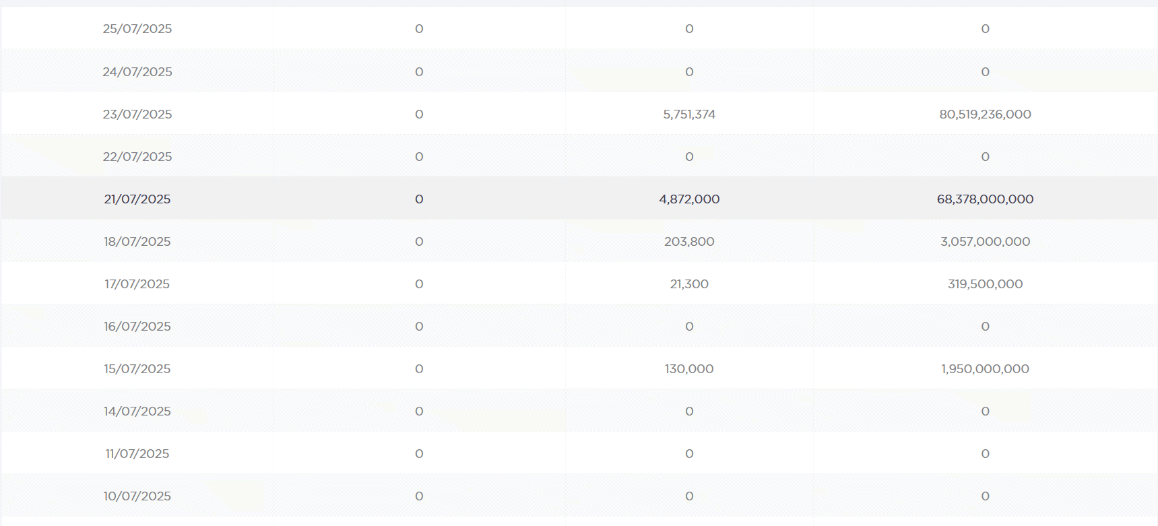The width and height of the screenshot is (1158, 526).
Task: Select the 22/07/2025 date cell
Action: click(137, 157)
